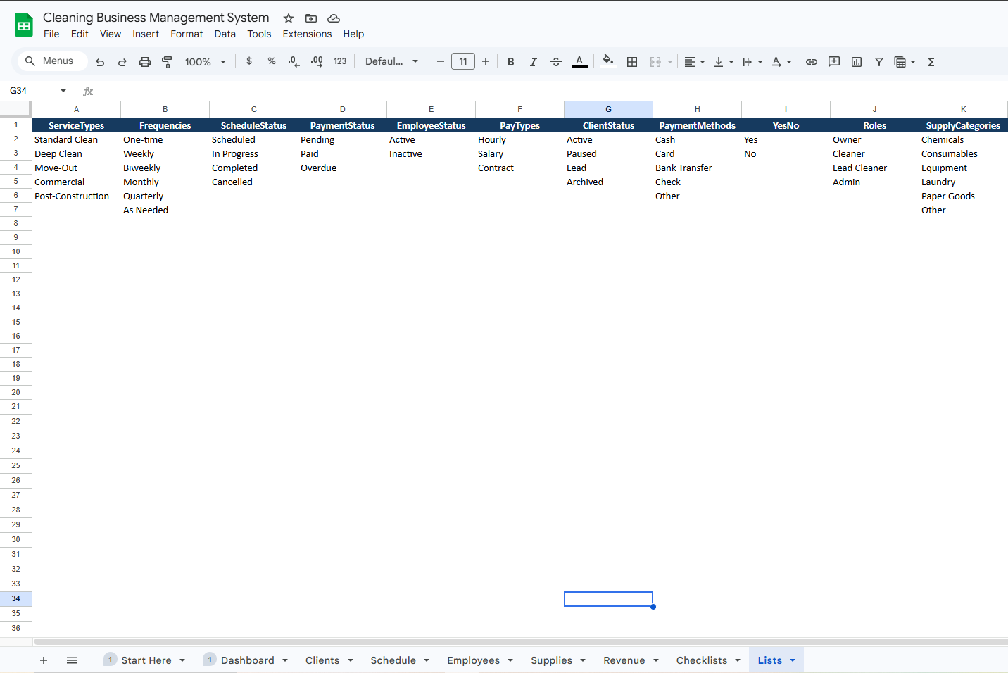This screenshot has height=673, width=1008.
Task: Click the horizontal scrollbar
Action: (x=521, y=641)
